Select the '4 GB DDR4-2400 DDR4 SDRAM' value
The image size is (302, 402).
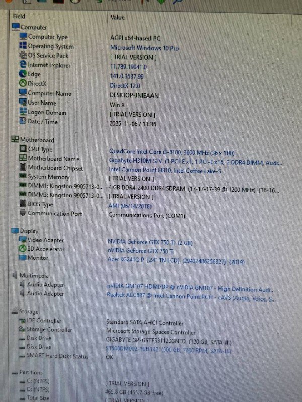click(x=146, y=188)
